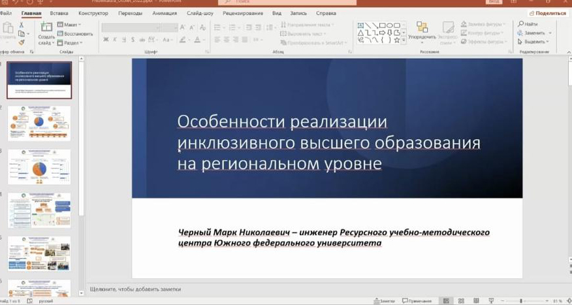Switch to the Справка tab

(x=326, y=13)
